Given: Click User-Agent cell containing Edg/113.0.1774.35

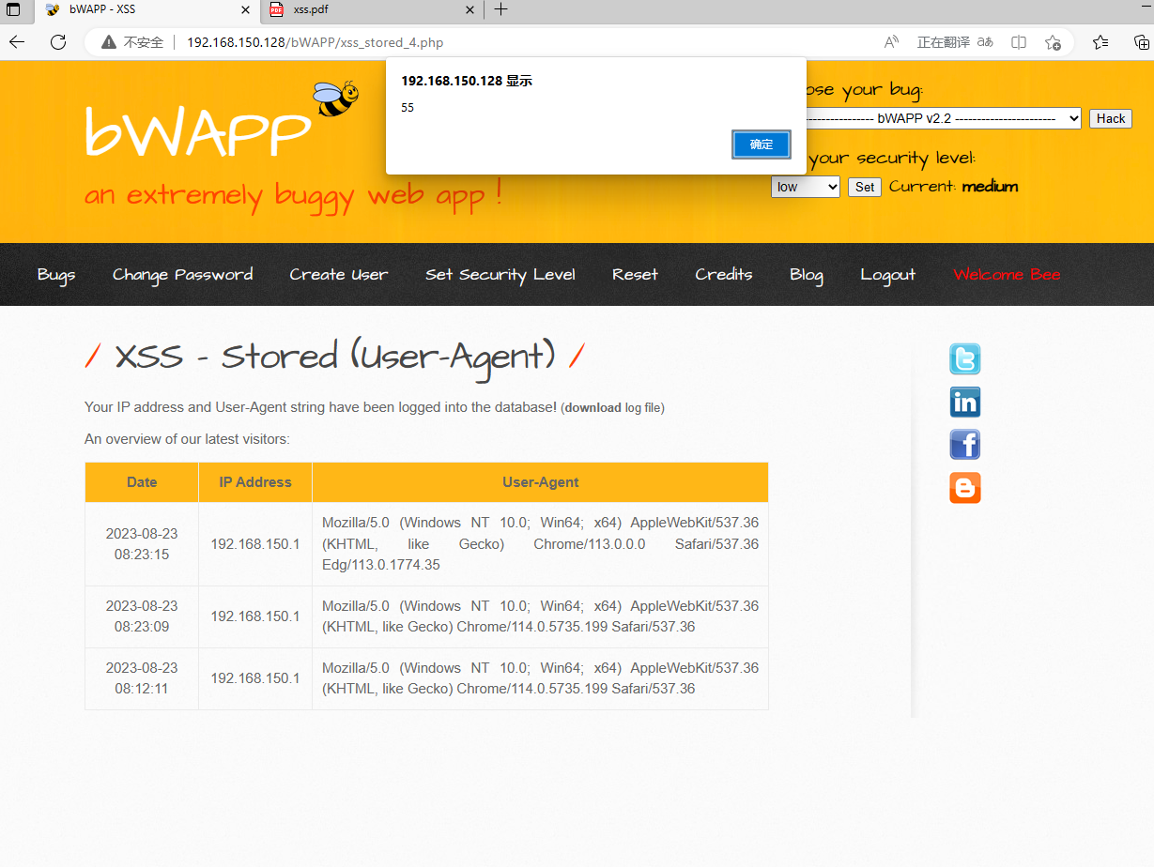Looking at the screenshot, I should 541,544.
